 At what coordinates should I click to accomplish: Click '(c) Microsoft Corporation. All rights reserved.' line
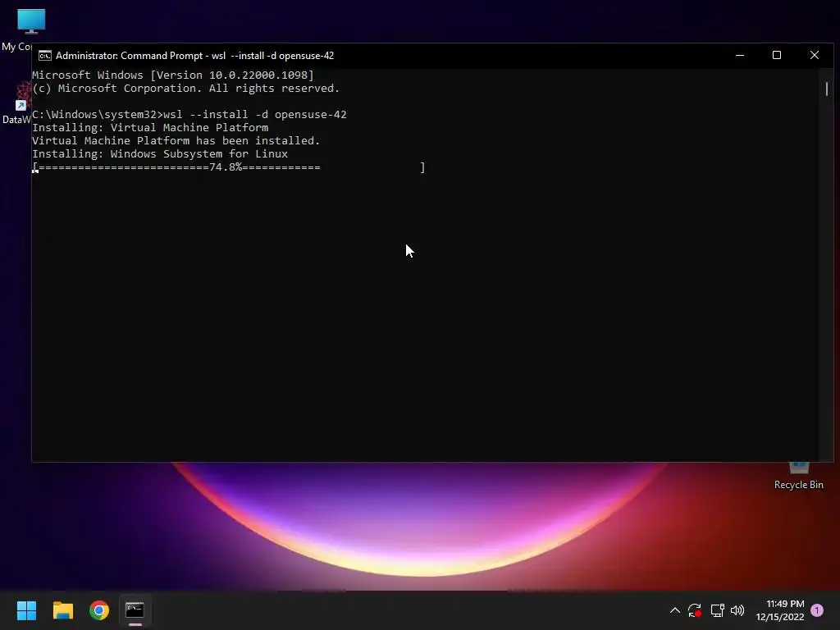[x=186, y=89]
